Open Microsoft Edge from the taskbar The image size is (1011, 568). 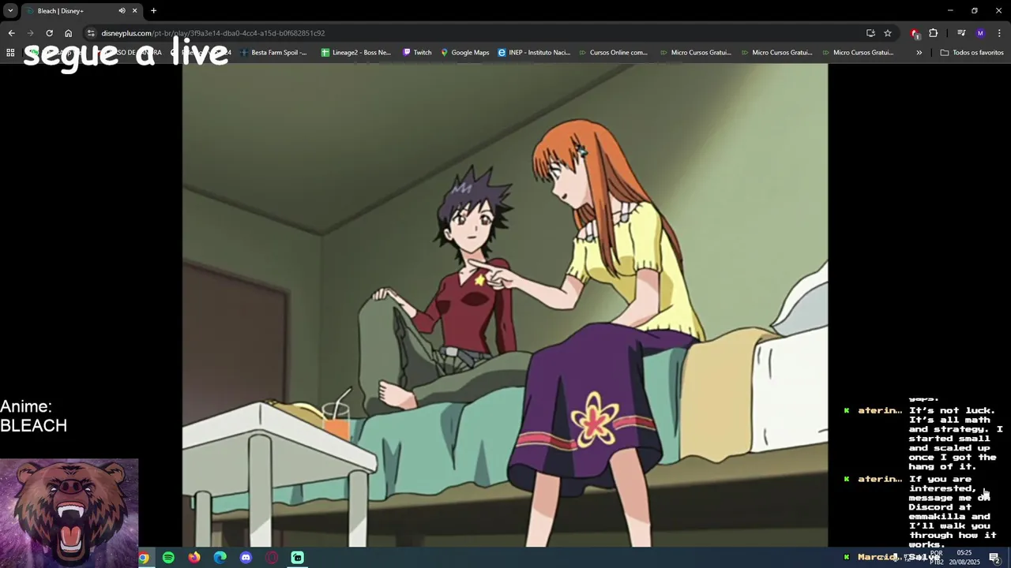pyautogui.click(x=220, y=558)
